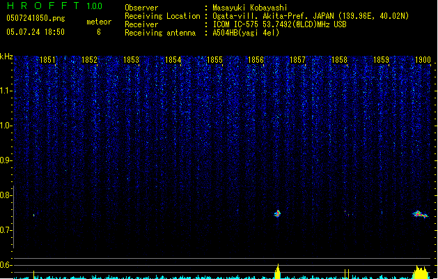Click the 0.9 kHz axis label

coord(6,160)
